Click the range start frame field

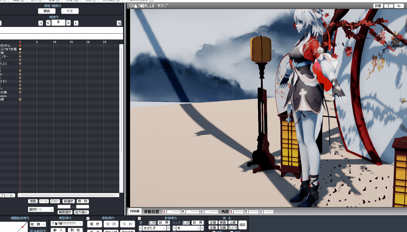coord(64,207)
